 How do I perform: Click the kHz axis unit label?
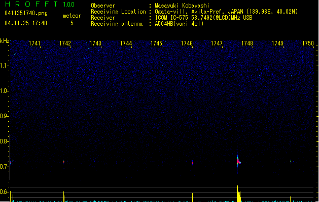tap(5, 41)
